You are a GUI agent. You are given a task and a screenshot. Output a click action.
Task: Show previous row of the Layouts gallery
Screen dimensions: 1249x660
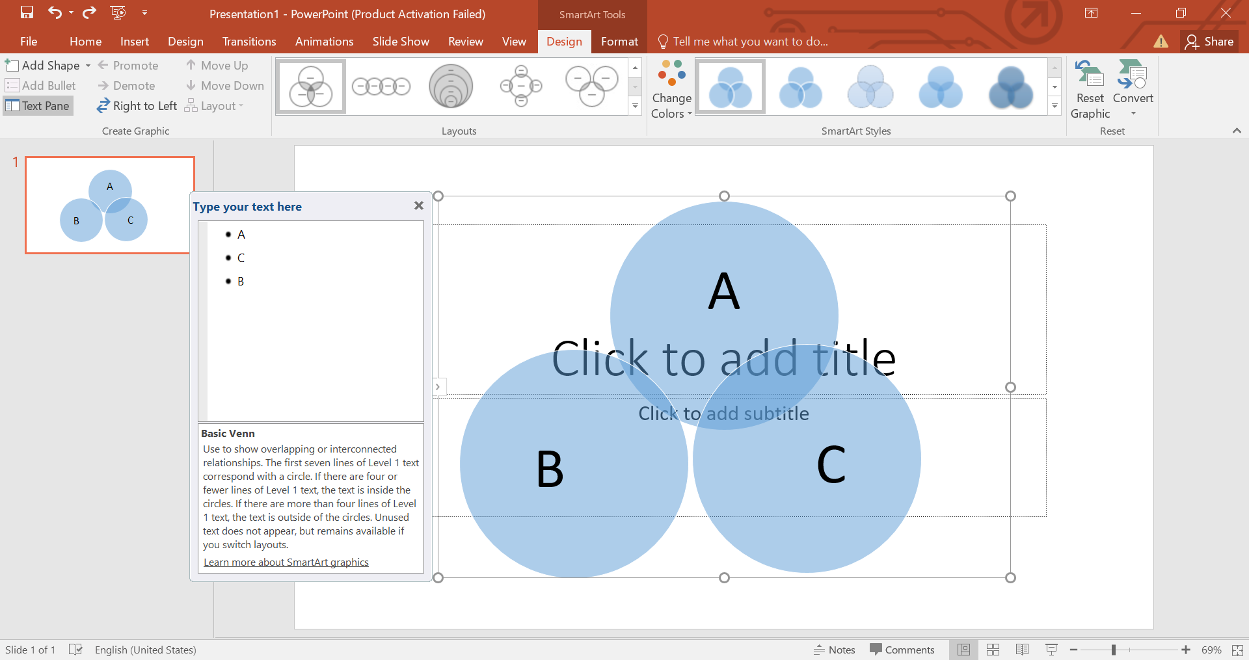[636, 68]
